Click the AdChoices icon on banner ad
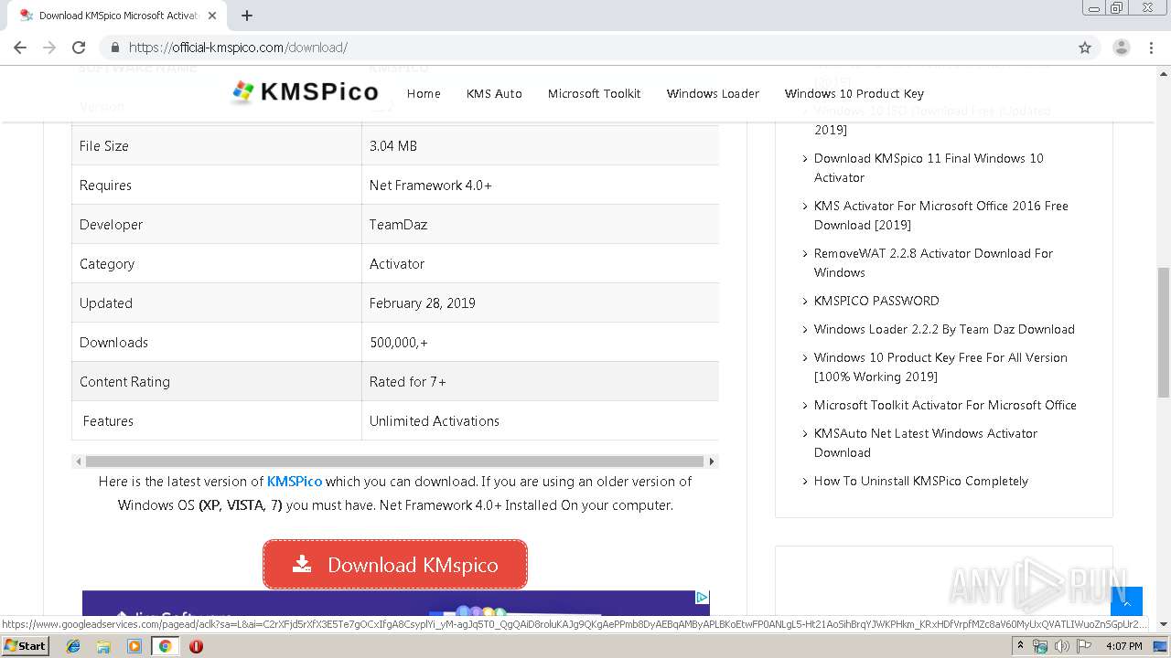The image size is (1171, 658). (x=702, y=598)
